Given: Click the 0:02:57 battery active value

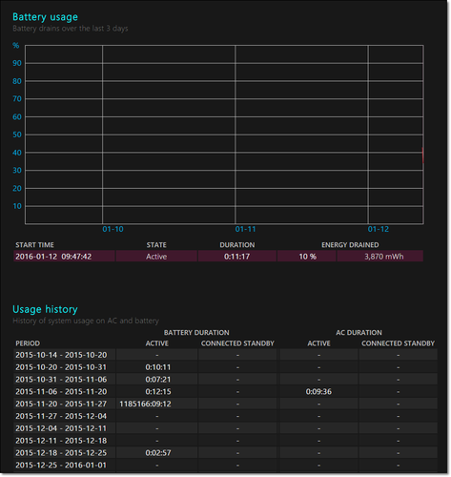Looking at the screenshot, I should (158, 453).
